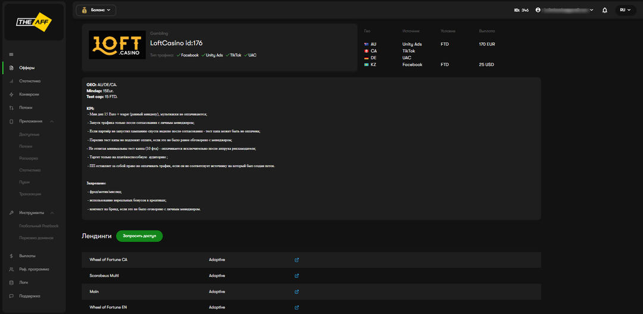The width and height of the screenshot is (643, 314).
Task: Collapse the Инструменты sidebar section
Action: (52, 213)
